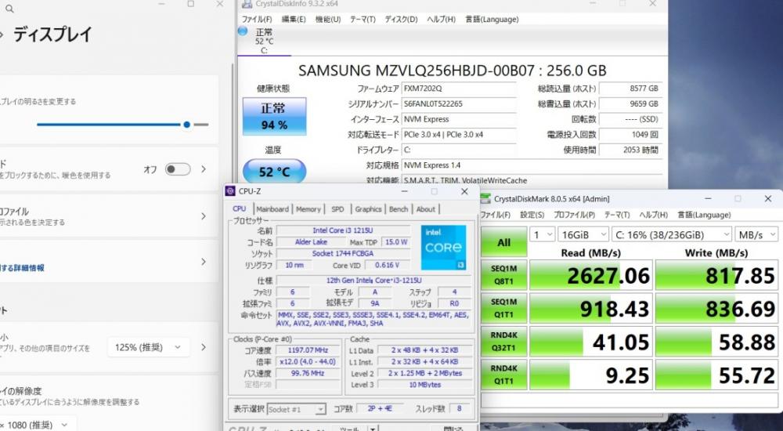Click the code name field Alder Lake
The image size is (783, 431).
coord(311,241)
